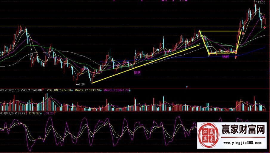This screenshot has height=153, width=270.
Task: Select the long yellow rising trendline
Action: (x=146, y=64)
